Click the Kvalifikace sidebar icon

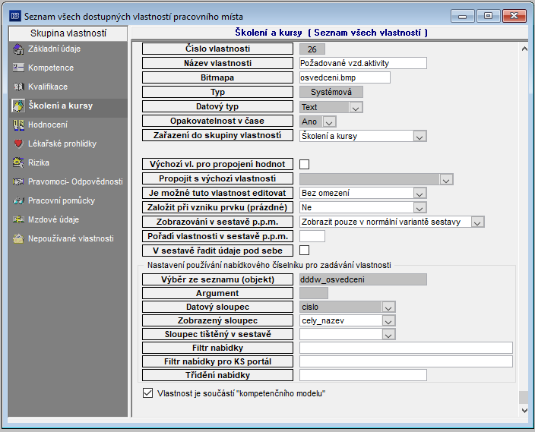[x=18, y=87]
